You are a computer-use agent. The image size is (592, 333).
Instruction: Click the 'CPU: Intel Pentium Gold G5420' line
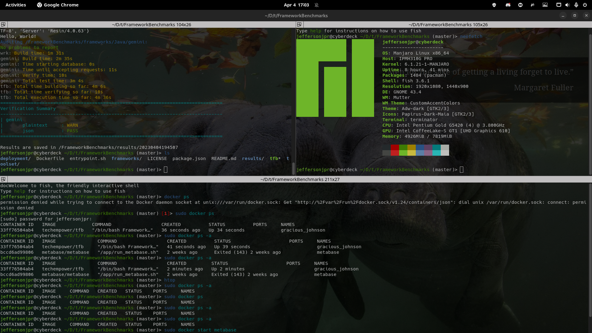(x=443, y=125)
